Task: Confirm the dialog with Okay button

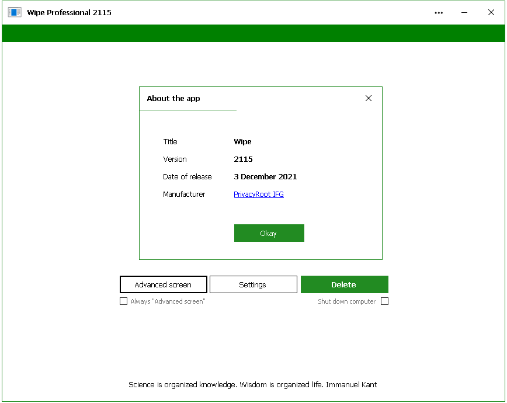Action: click(269, 233)
